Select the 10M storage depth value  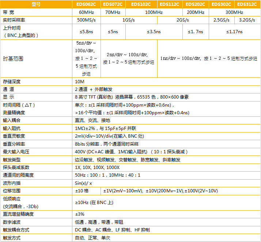[x=79, y=81]
